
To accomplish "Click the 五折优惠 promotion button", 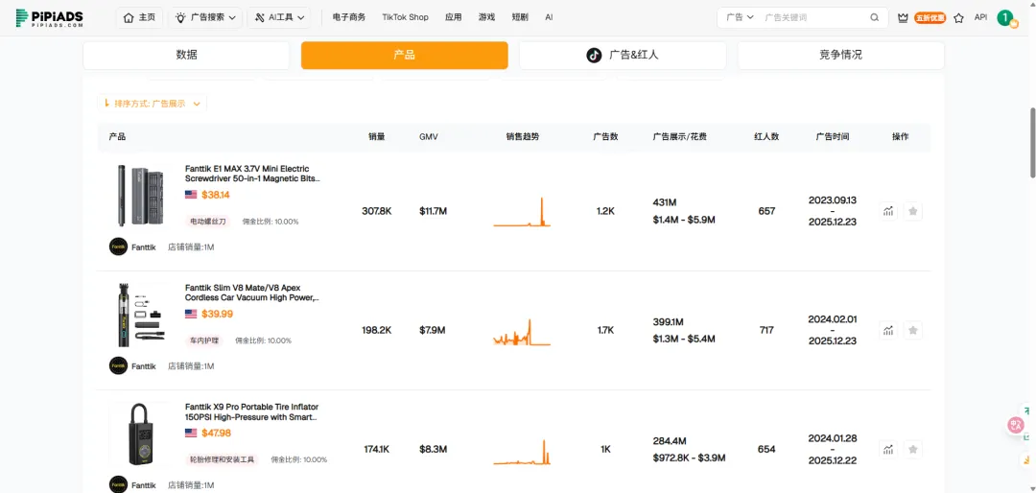I will [x=930, y=17].
